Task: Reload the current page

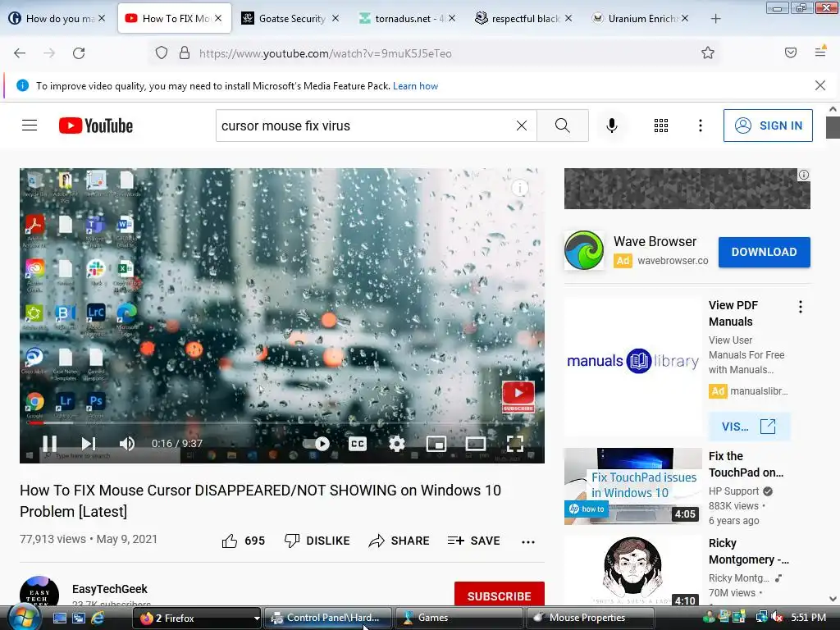Action: [79, 53]
